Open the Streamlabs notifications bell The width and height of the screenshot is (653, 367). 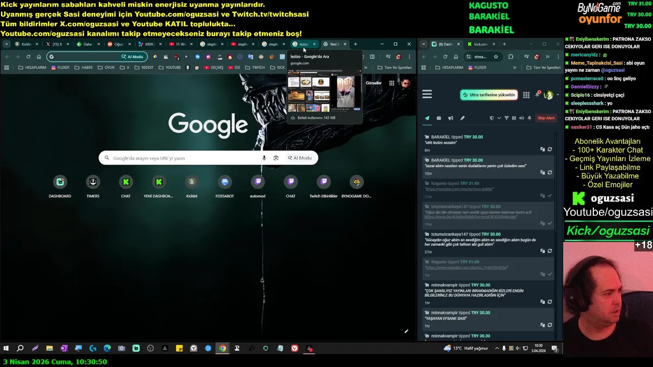coord(537,94)
